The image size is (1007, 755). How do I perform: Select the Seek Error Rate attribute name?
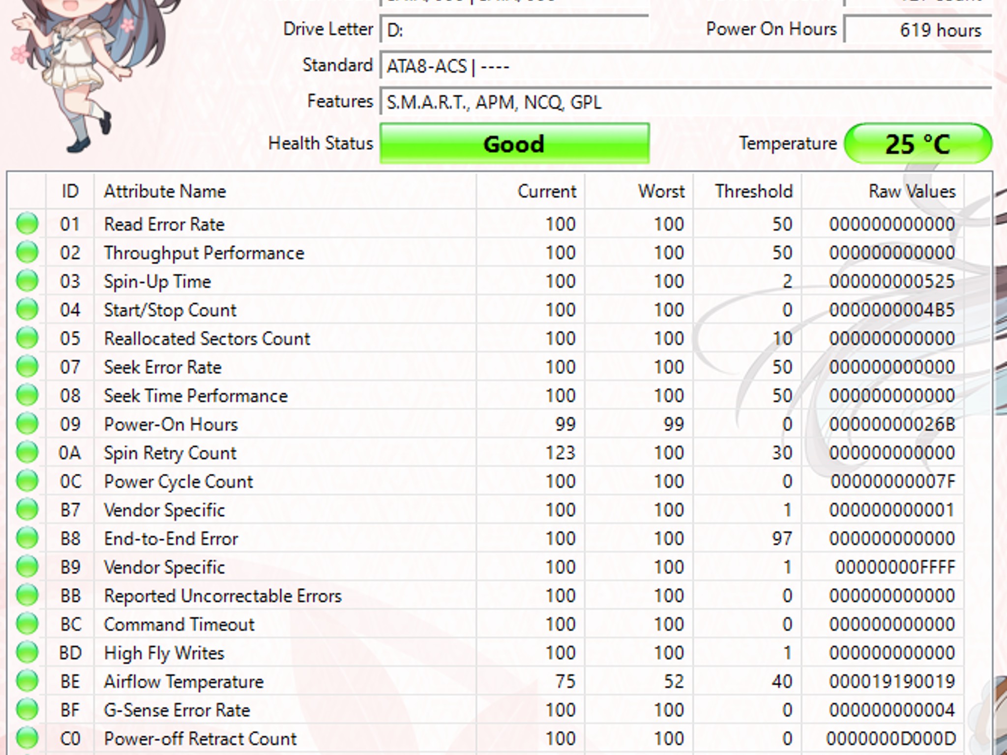(x=163, y=367)
